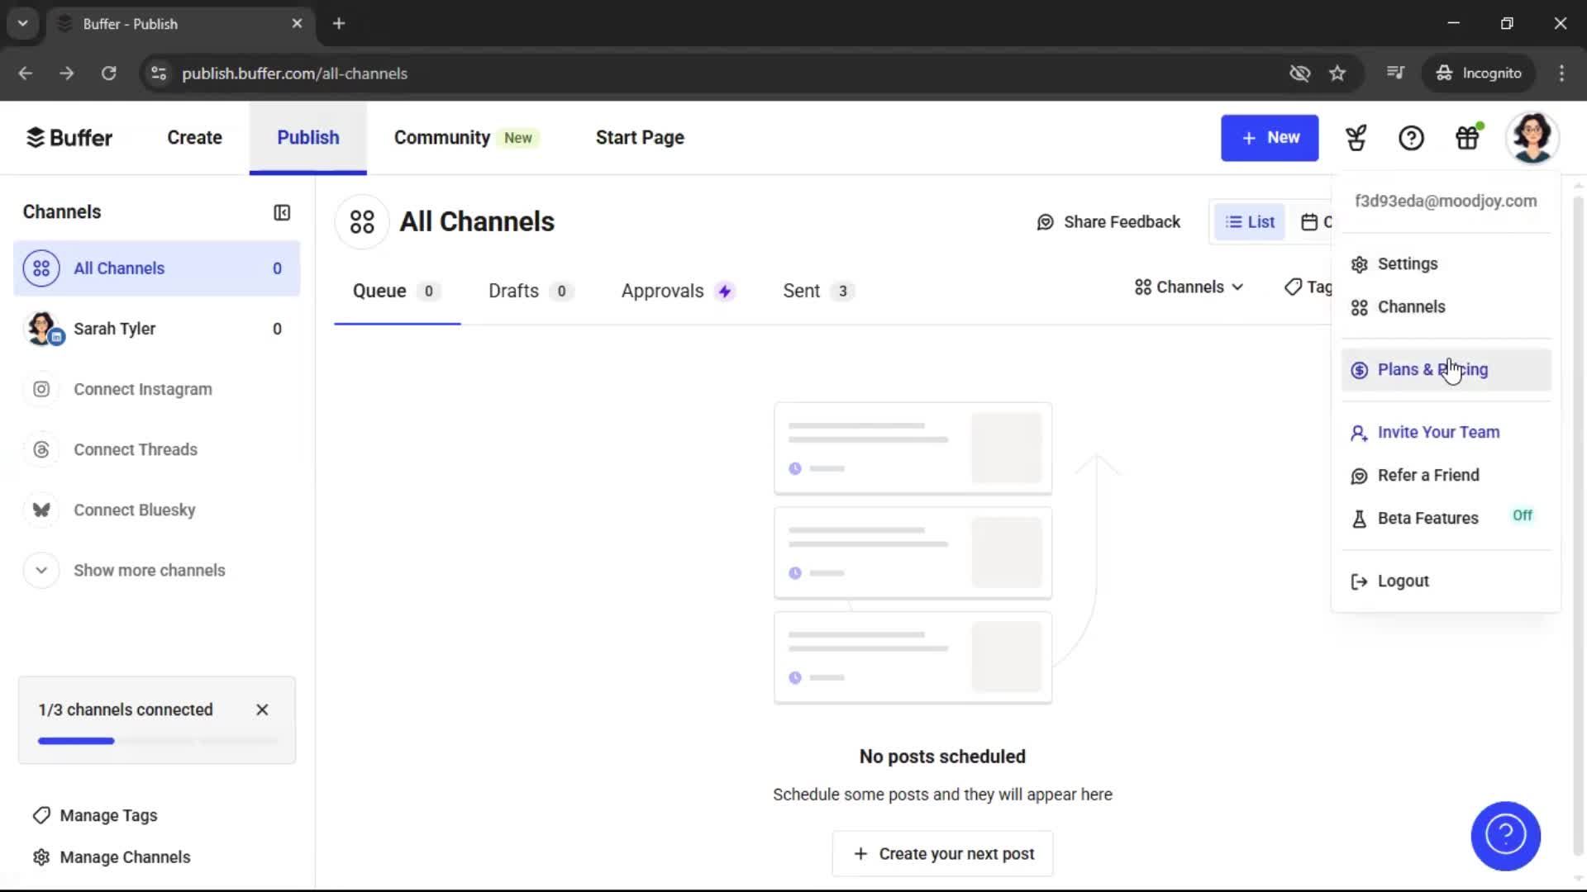Select Connect Threads
This screenshot has width=1587, height=892.
click(135, 449)
